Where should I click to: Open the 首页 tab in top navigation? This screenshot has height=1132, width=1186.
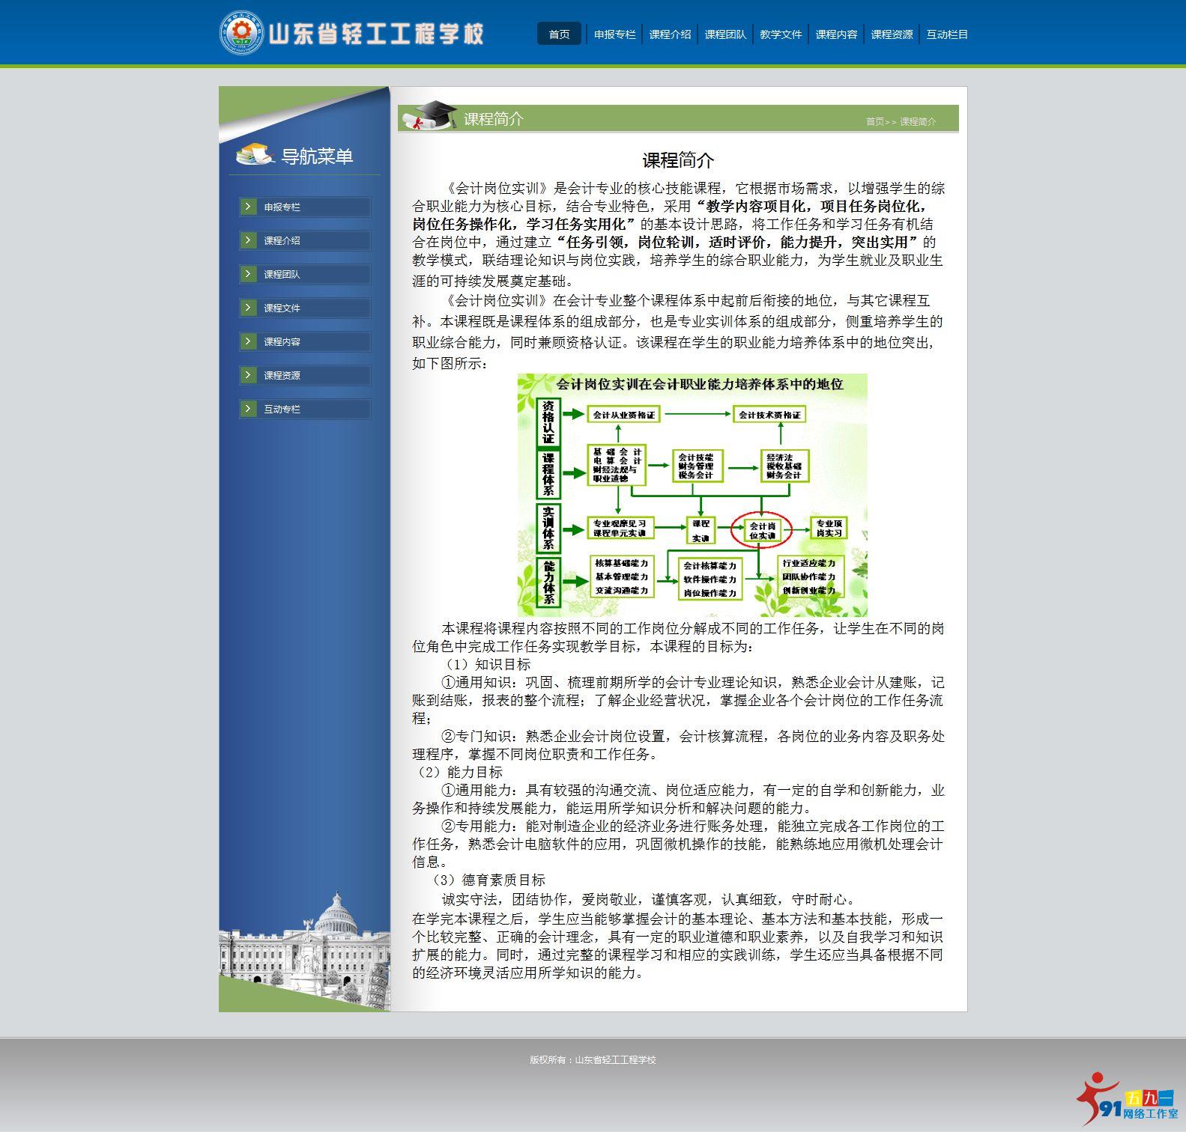click(x=559, y=34)
